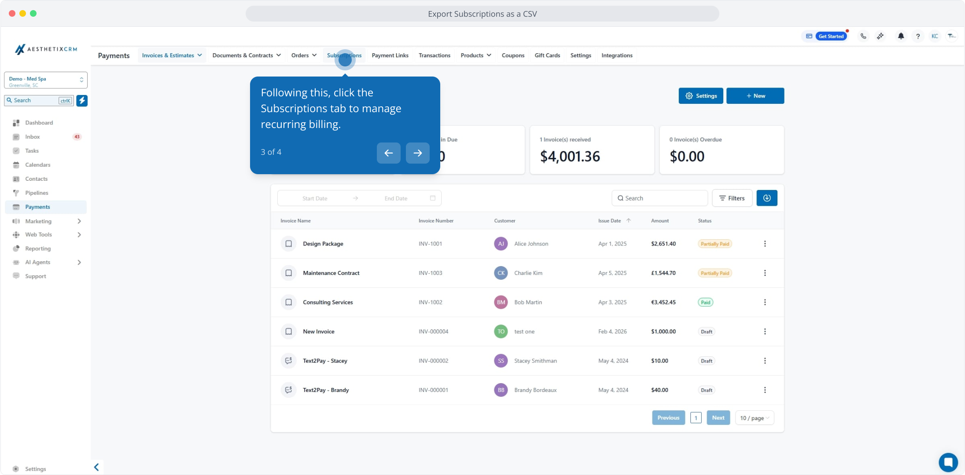Image resolution: width=965 pixels, height=475 pixels.
Task: Open the phone dialer icon
Action: (x=863, y=37)
